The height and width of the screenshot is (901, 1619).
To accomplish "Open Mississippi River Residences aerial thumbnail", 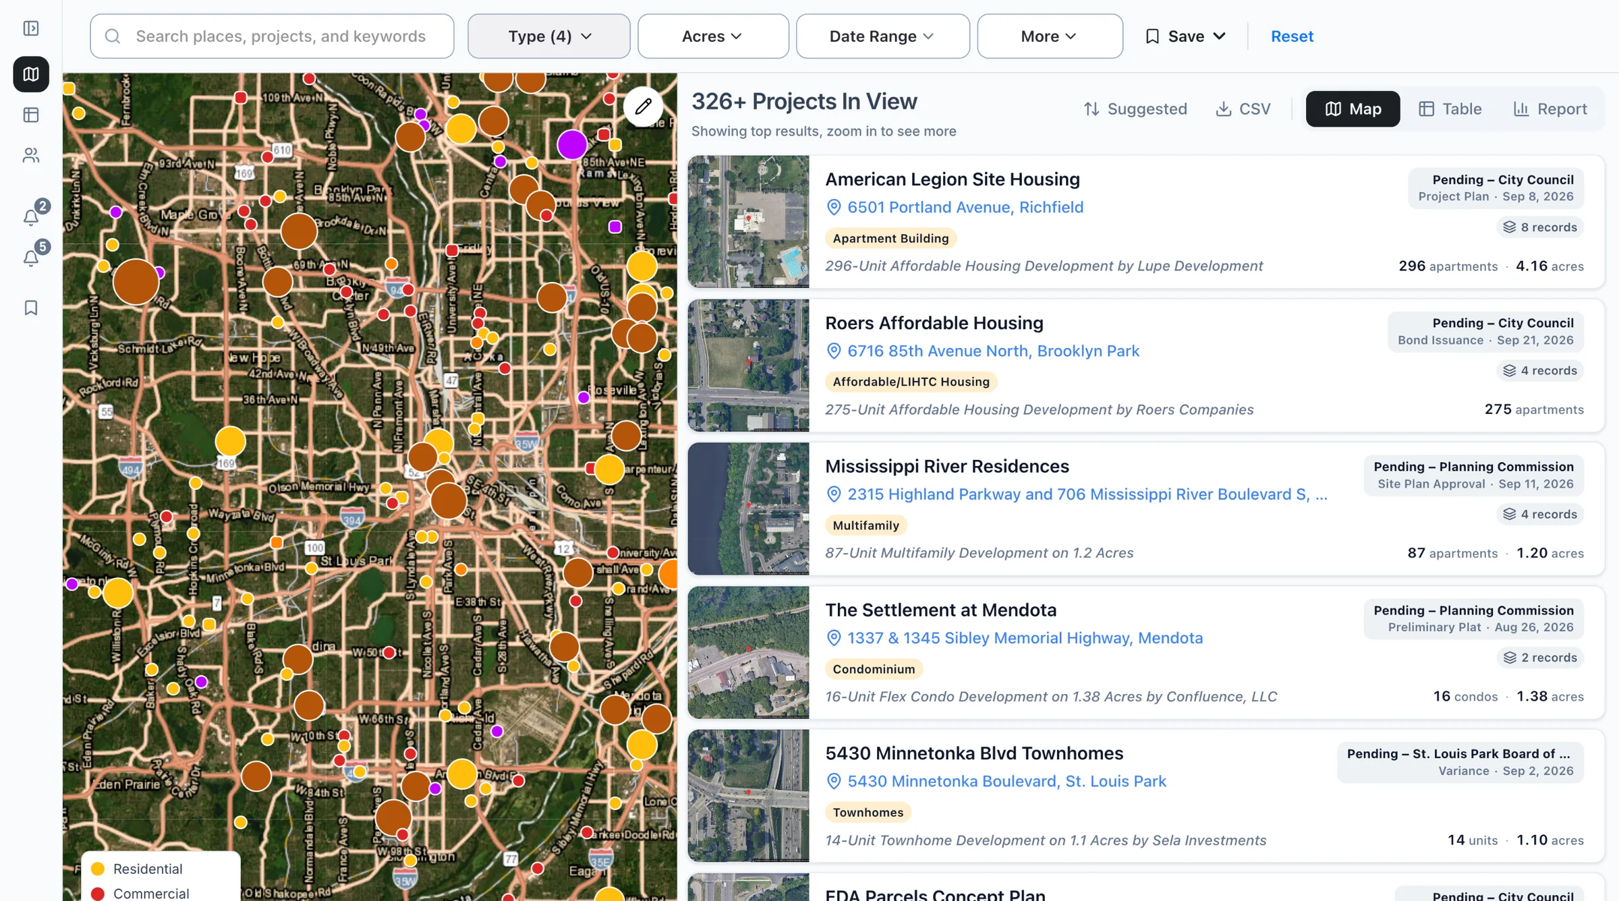I will tap(748, 508).
